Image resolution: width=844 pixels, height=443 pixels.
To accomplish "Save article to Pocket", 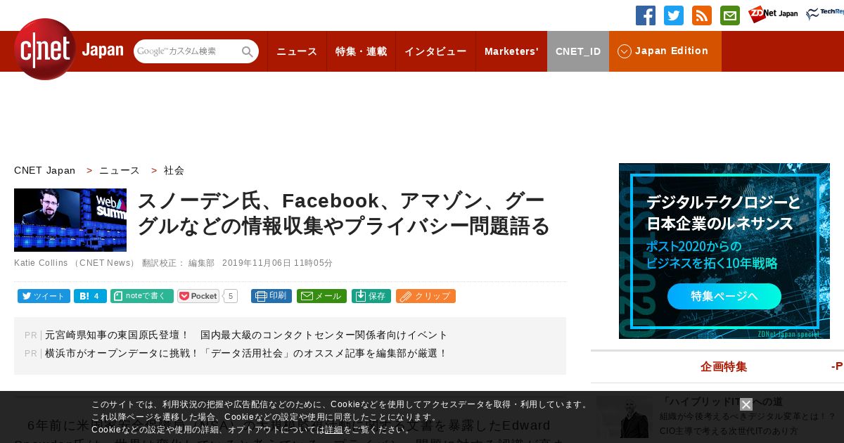I will tap(198, 296).
